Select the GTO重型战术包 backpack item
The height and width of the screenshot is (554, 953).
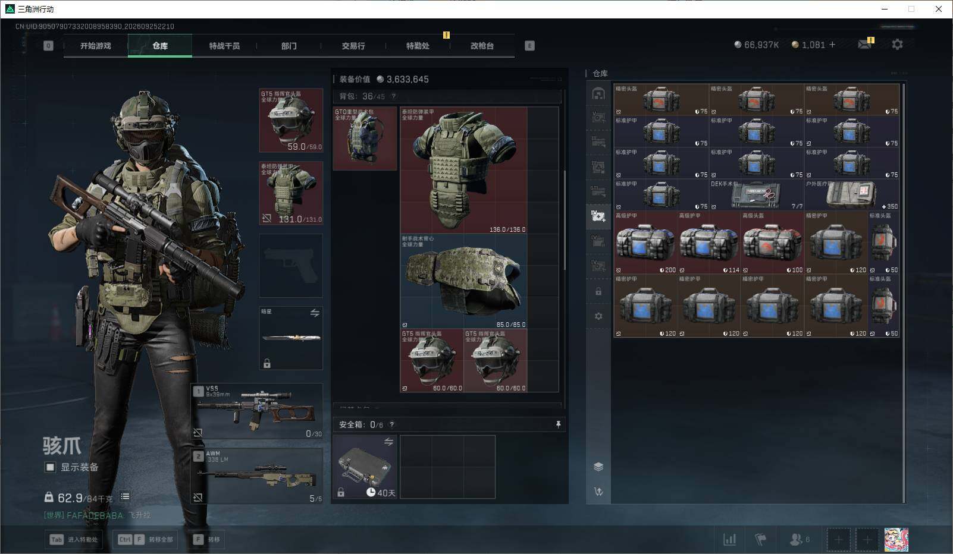click(365, 138)
